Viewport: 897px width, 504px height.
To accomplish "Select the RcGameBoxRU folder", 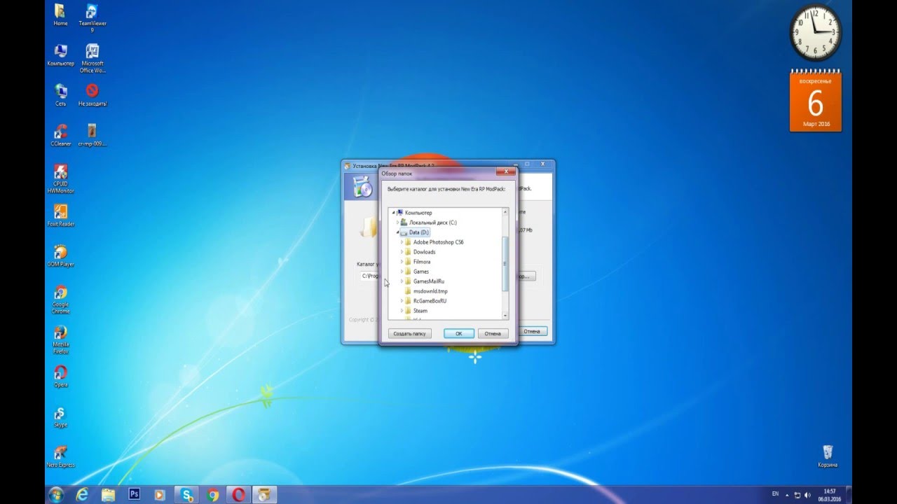I will pyautogui.click(x=425, y=300).
